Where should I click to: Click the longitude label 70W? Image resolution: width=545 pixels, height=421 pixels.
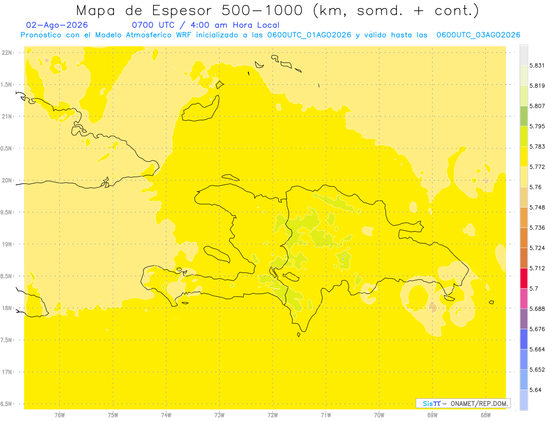pyautogui.click(x=379, y=415)
